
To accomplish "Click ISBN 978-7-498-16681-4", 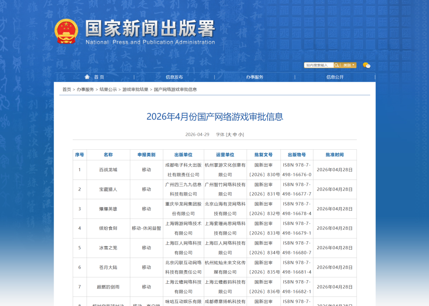I will click(297, 268).
